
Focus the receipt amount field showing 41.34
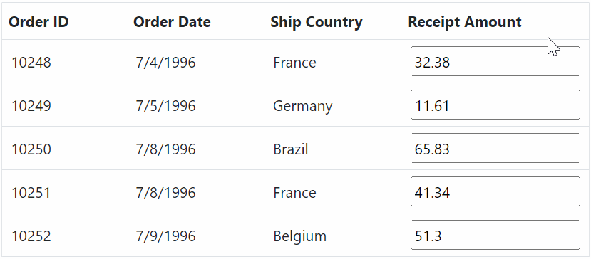pyautogui.click(x=495, y=191)
